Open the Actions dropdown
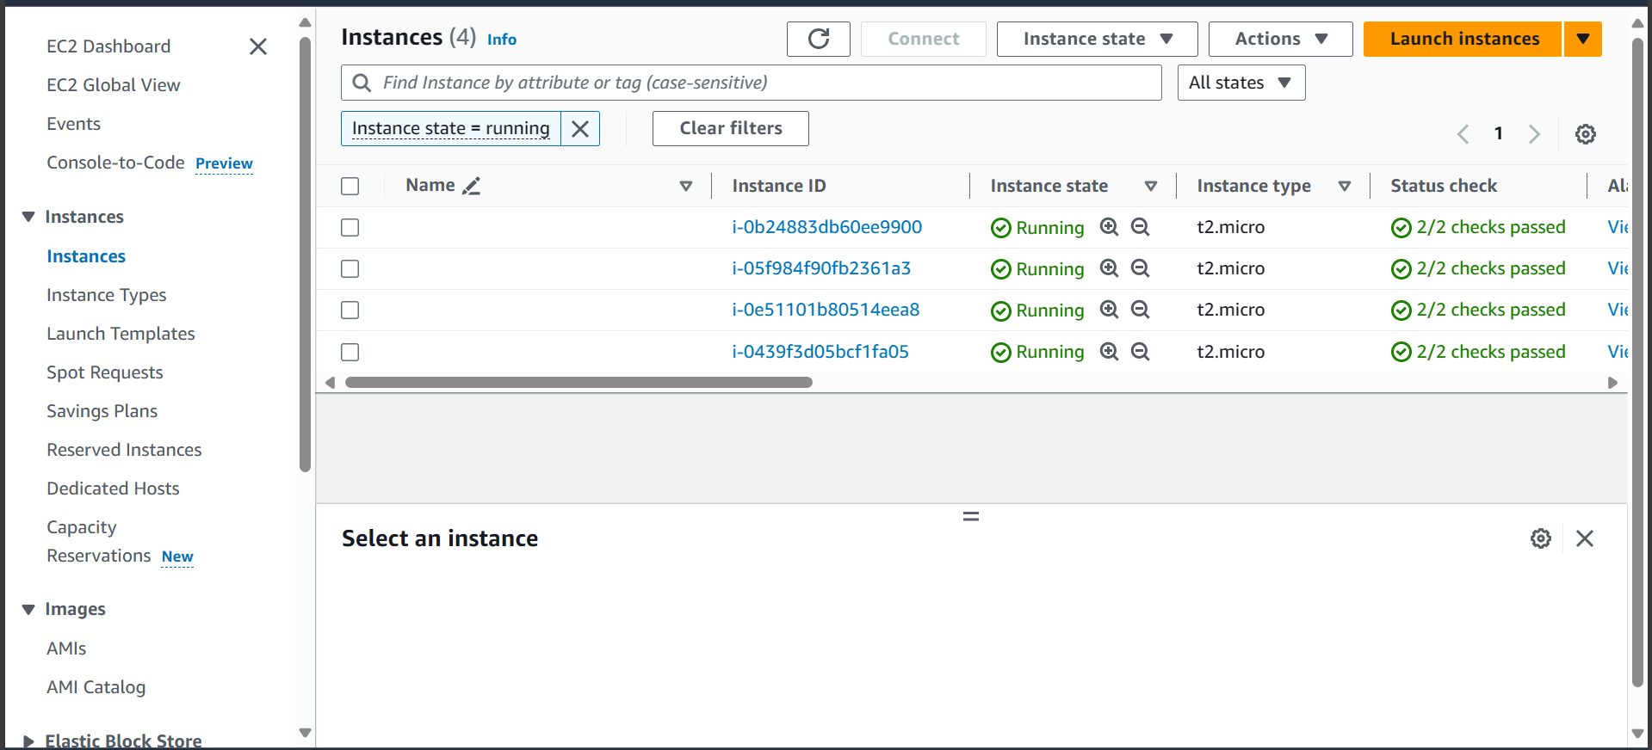 (x=1280, y=39)
